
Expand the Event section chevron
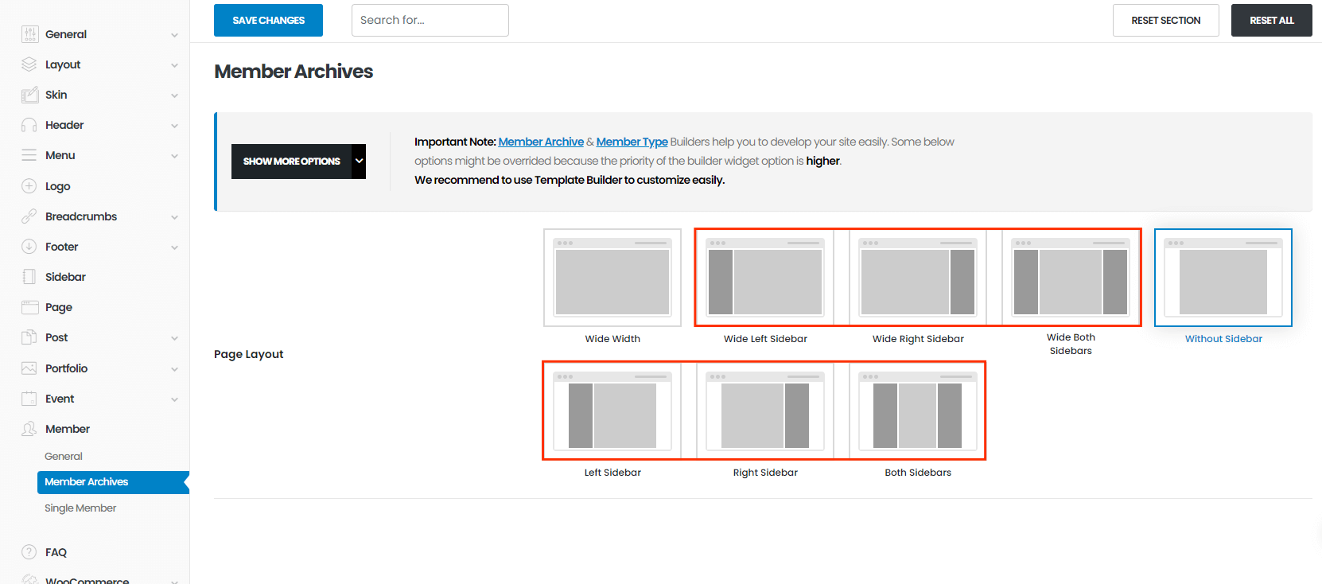click(x=174, y=399)
